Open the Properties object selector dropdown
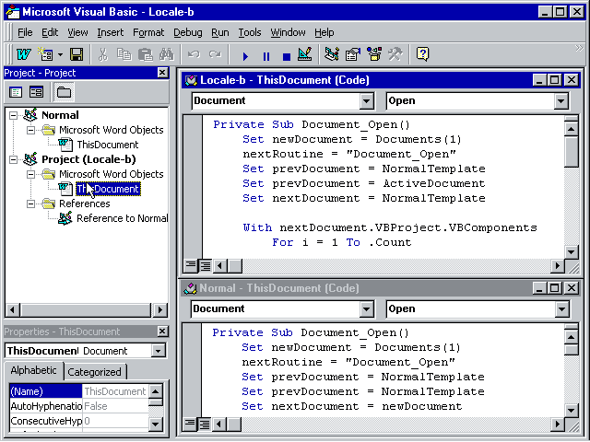590x442 pixels. tap(158, 351)
